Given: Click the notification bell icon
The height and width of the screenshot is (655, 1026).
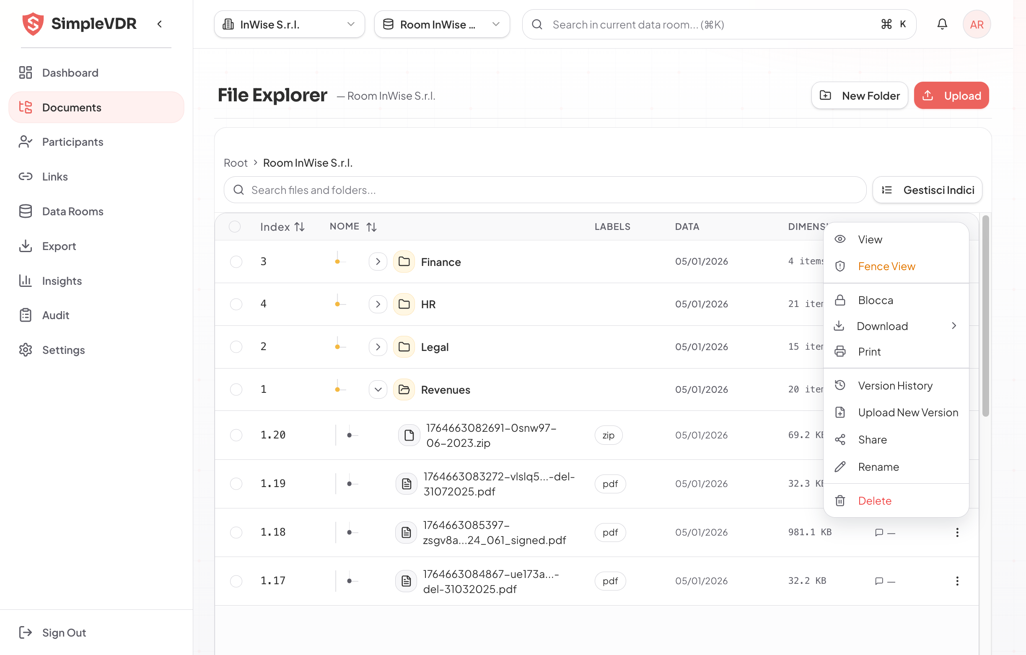Looking at the screenshot, I should pyautogui.click(x=942, y=24).
